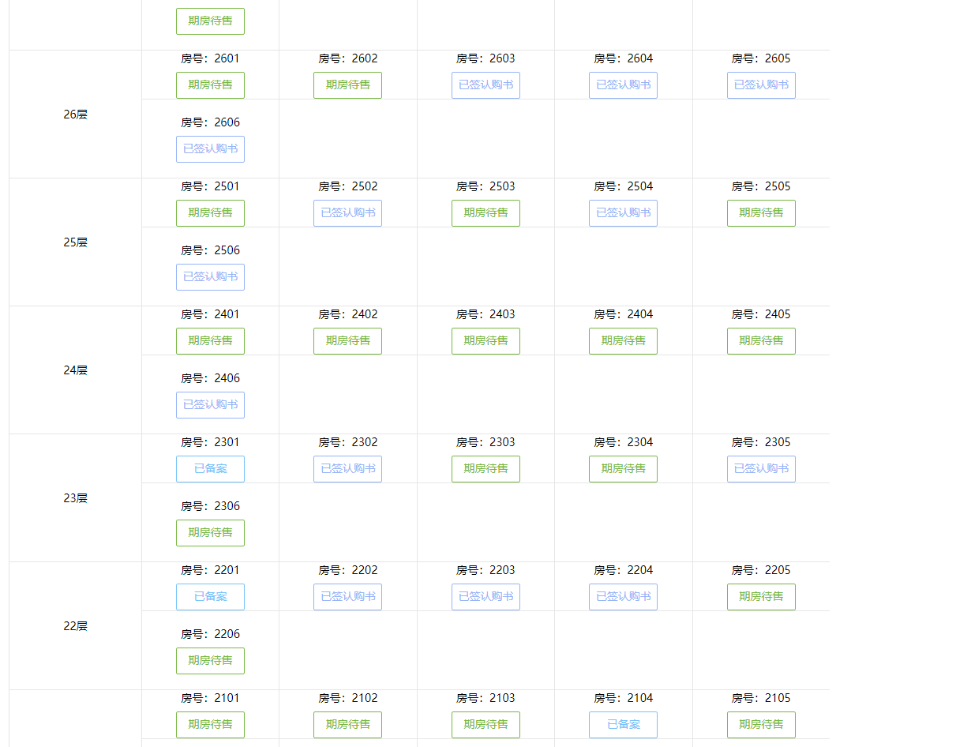Click the 期房待售 button for room 2601
971x747 pixels.
coord(210,85)
